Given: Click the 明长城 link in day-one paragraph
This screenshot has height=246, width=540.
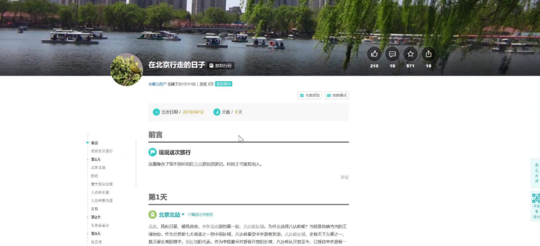Looking at the screenshot, I should [192, 242].
